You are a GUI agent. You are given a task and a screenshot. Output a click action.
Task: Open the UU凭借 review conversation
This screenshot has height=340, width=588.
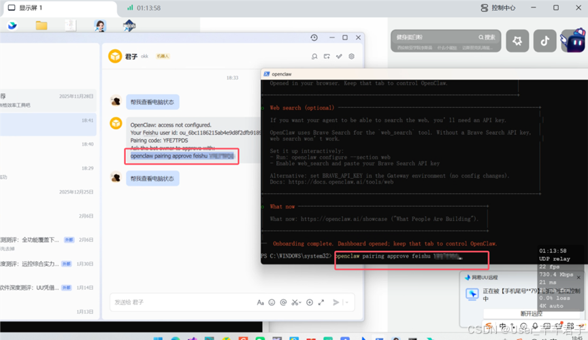pos(48,292)
